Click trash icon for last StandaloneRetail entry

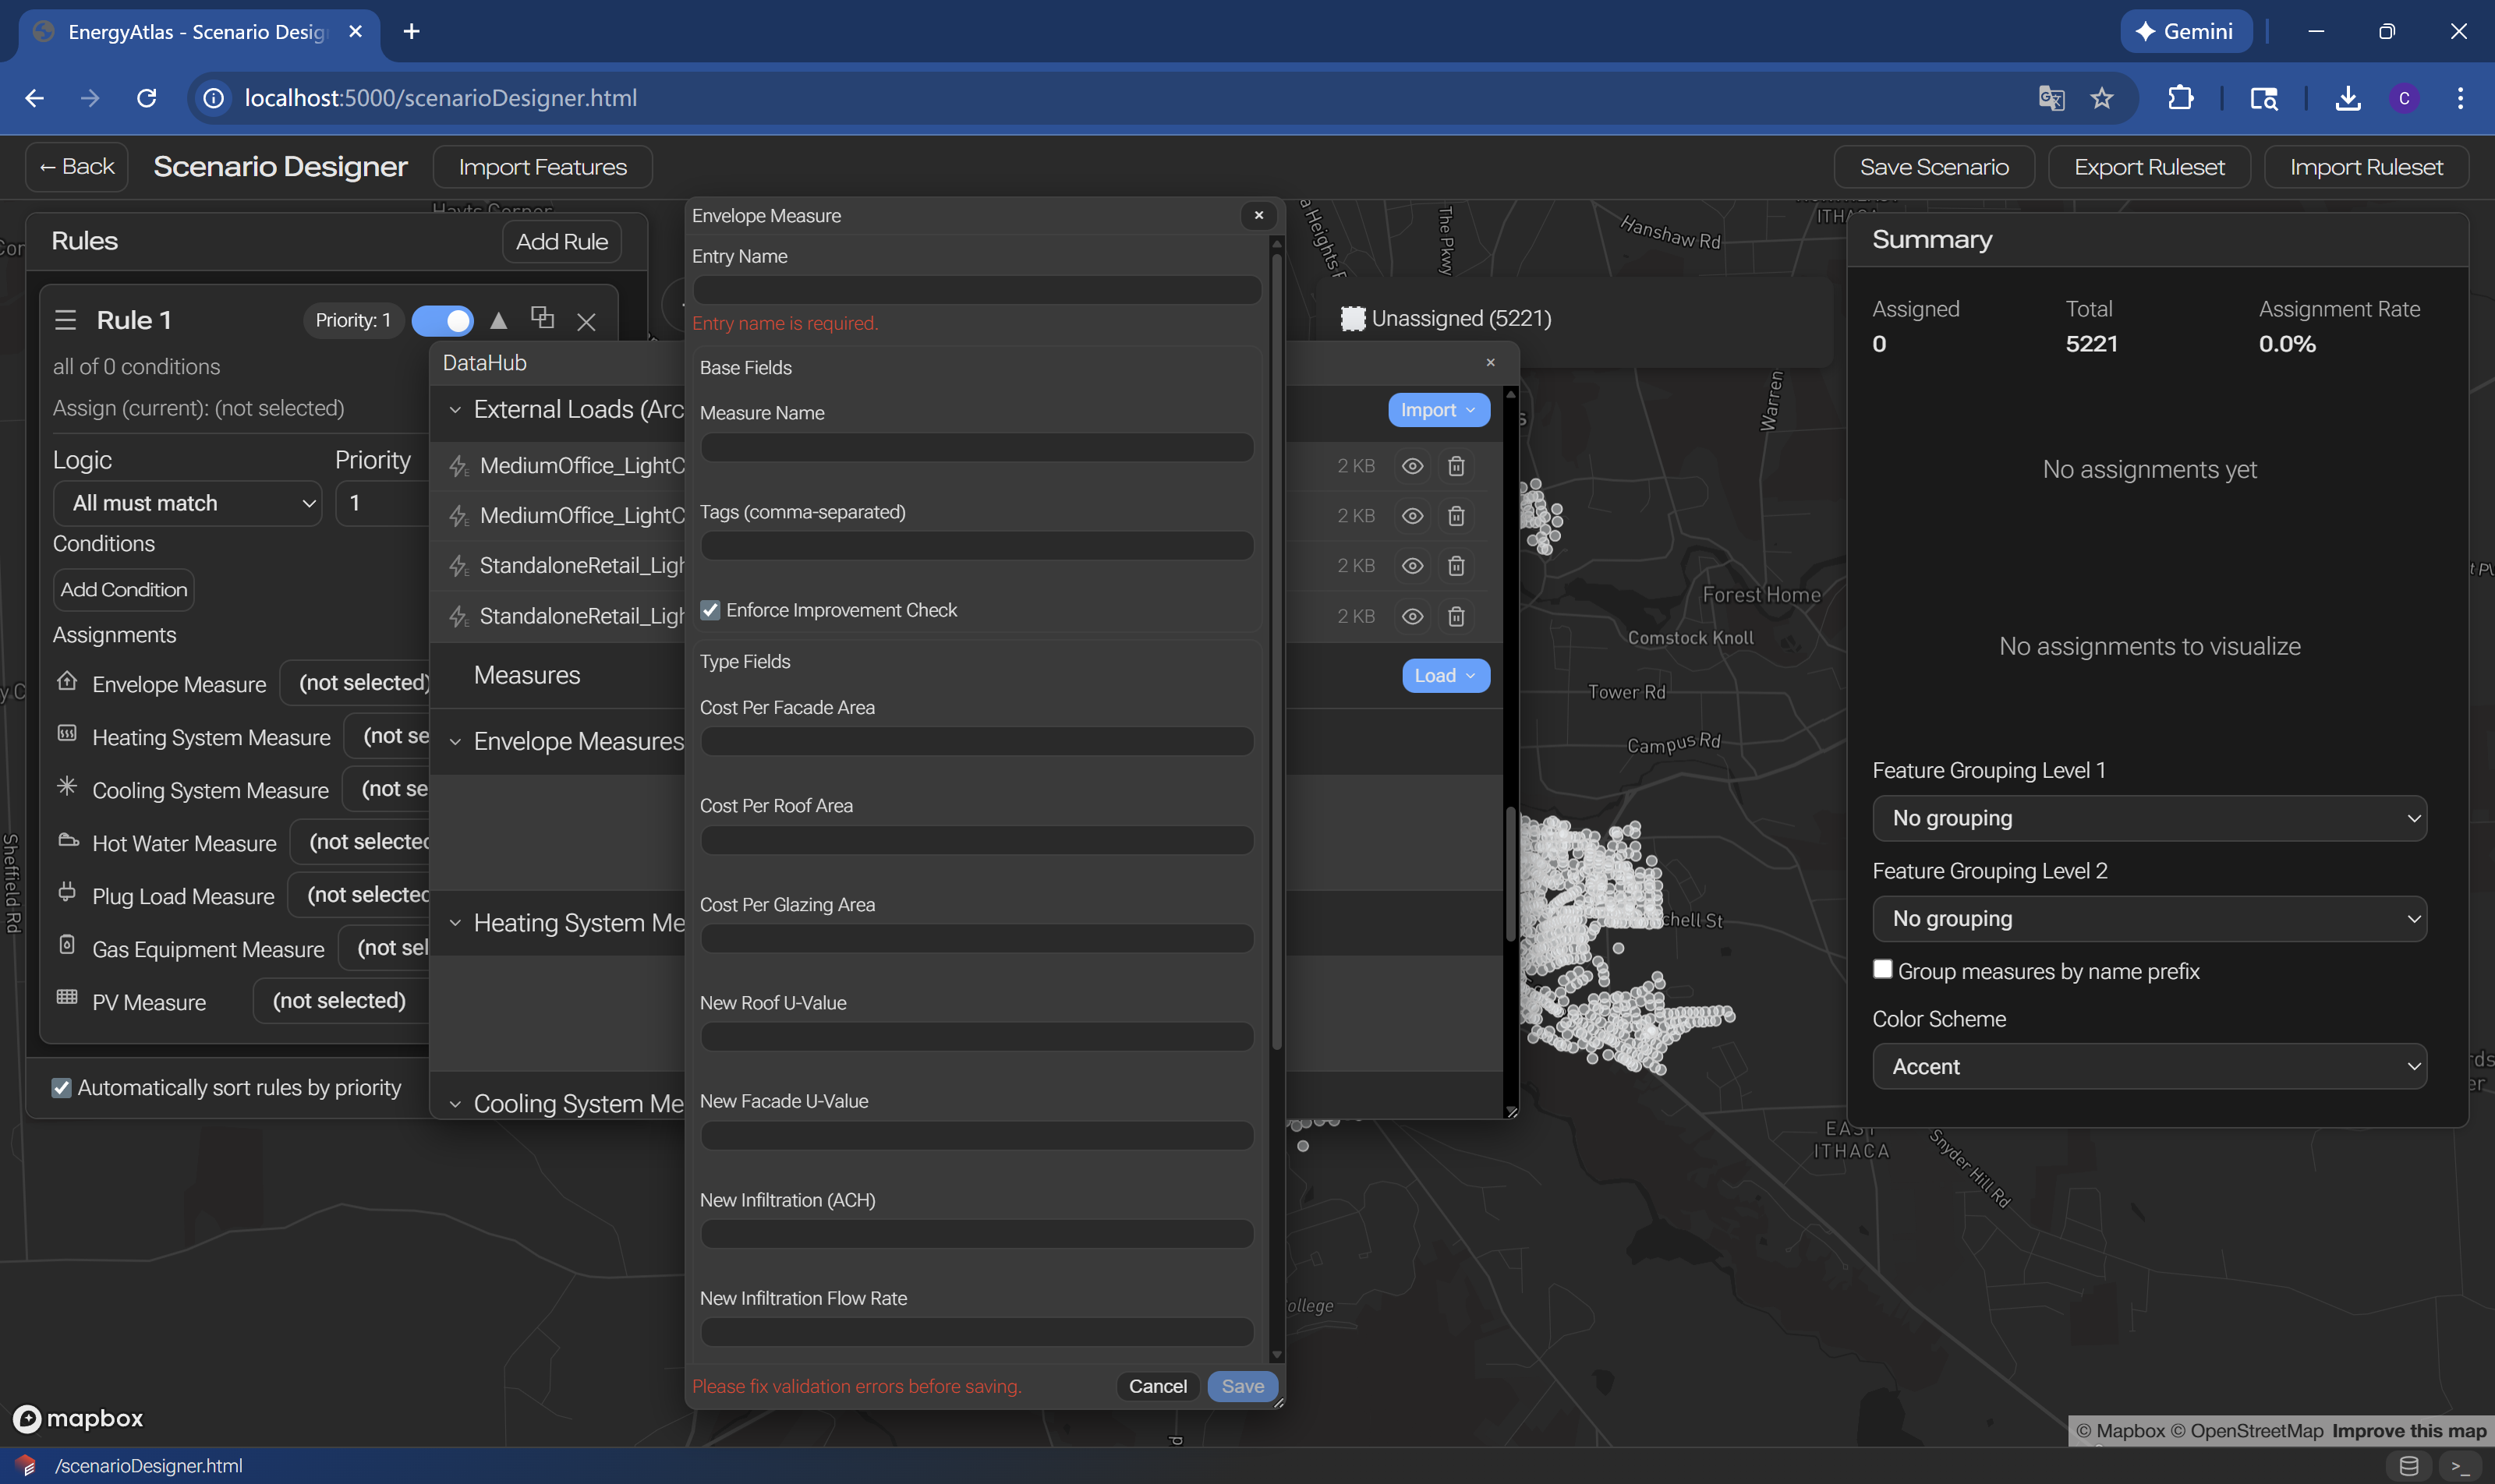point(1456,616)
